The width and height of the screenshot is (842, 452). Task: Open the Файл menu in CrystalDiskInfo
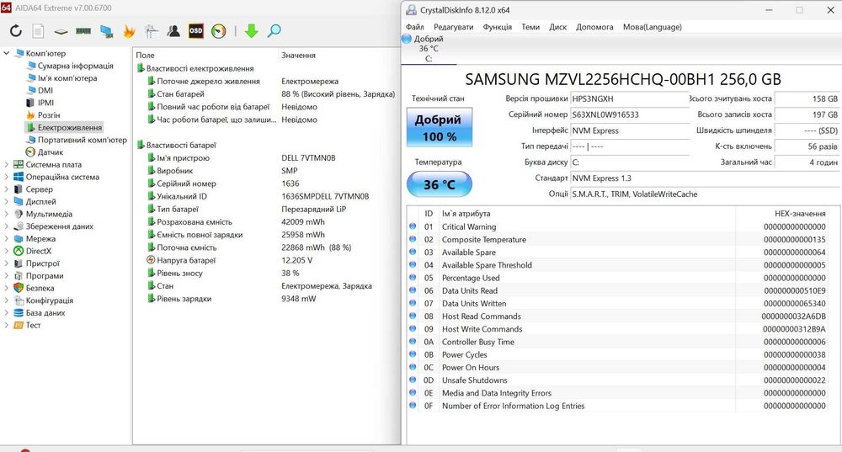pos(414,27)
